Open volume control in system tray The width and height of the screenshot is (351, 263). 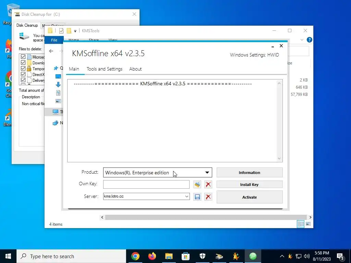pyautogui.click(x=307, y=256)
